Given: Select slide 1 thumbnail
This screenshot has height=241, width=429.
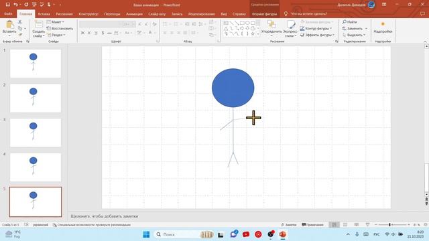Looking at the screenshot, I should point(36,64).
